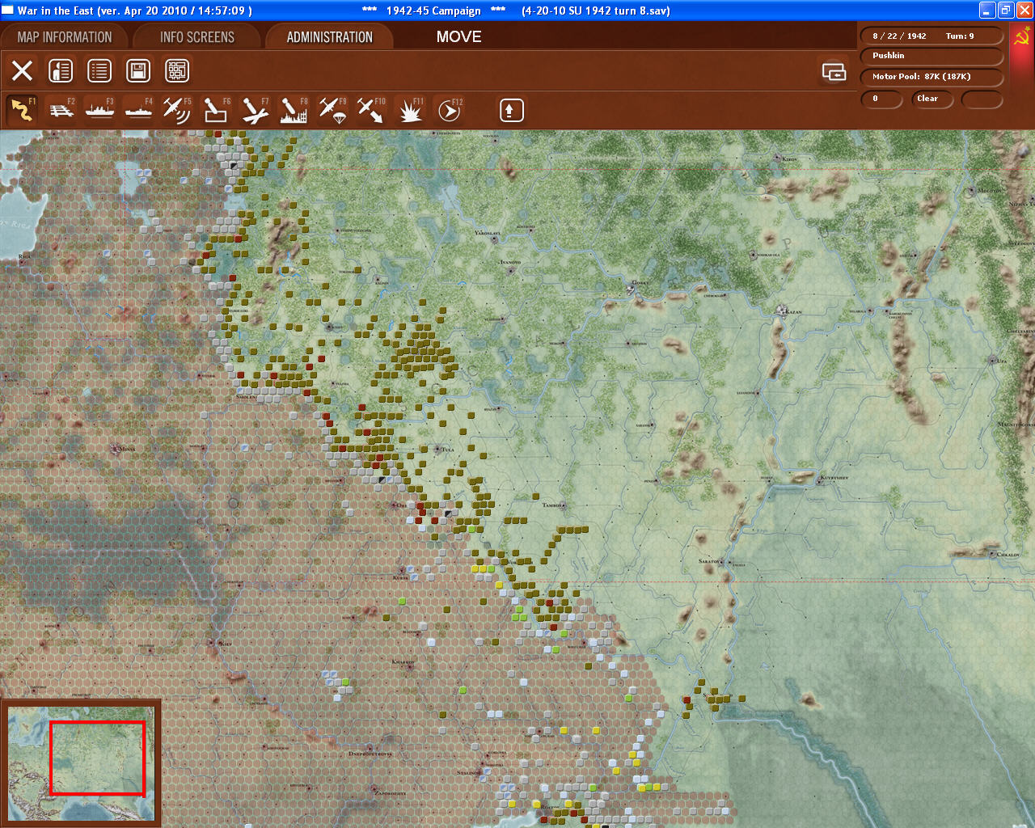Image resolution: width=1035 pixels, height=828 pixels.
Task: Click the MOVE mode label
Action: 458,37
